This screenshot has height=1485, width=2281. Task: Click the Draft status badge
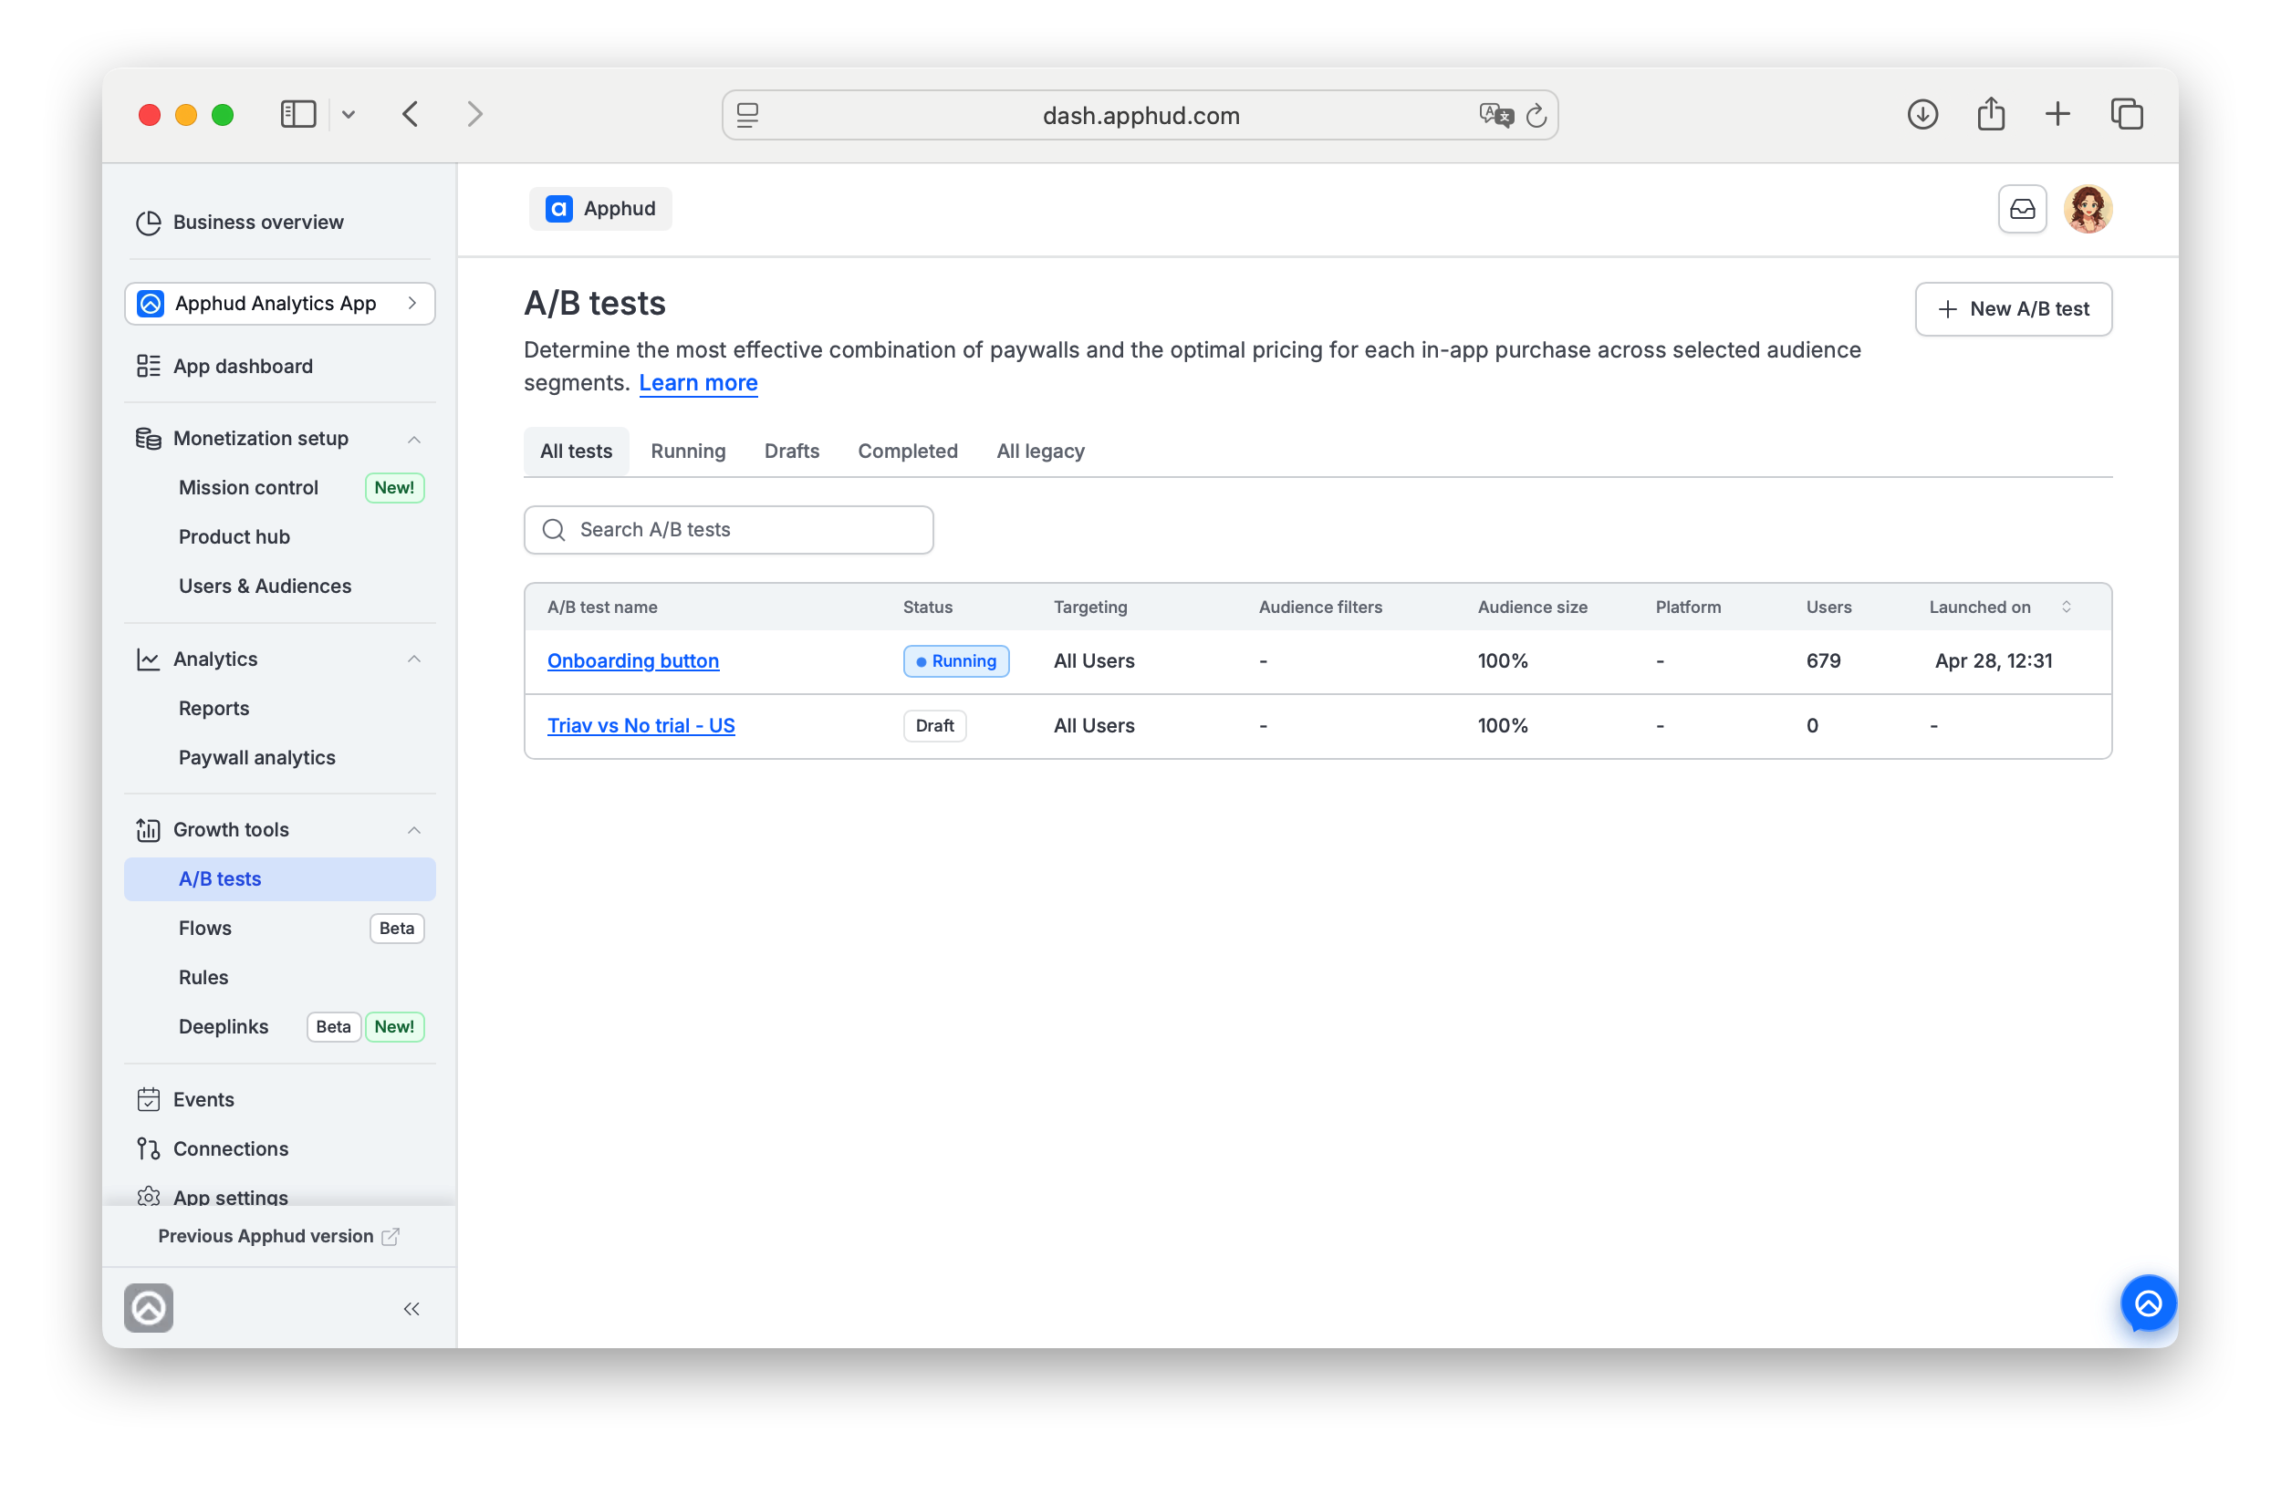coord(934,725)
